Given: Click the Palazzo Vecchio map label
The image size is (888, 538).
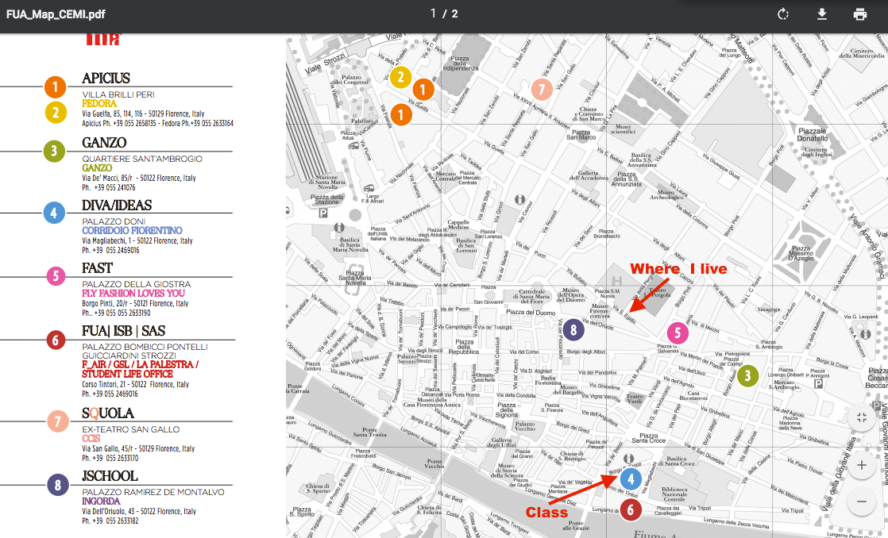Looking at the screenshot, I should pos(525,426).
